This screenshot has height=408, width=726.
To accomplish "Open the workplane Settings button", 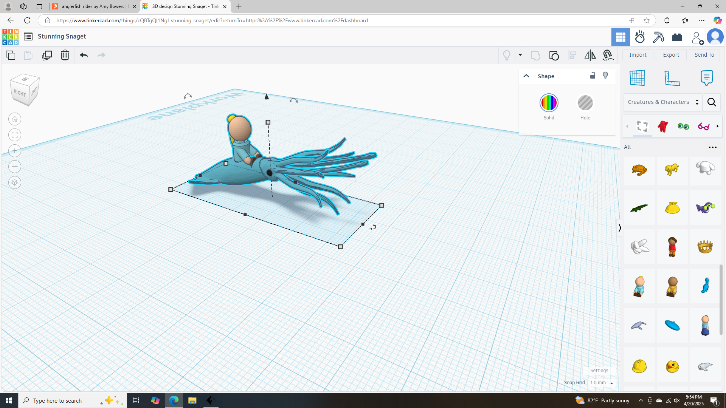I will 599,371.
